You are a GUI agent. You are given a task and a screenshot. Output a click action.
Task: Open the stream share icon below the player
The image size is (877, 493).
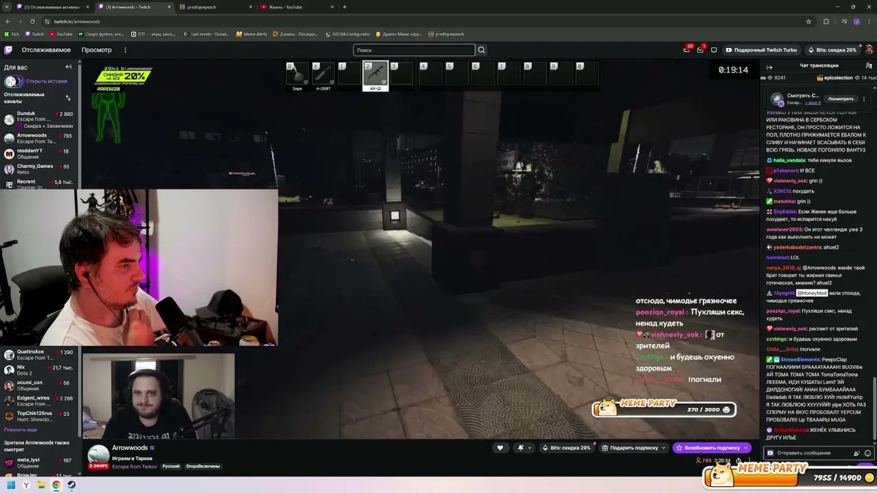pos(739,461)
